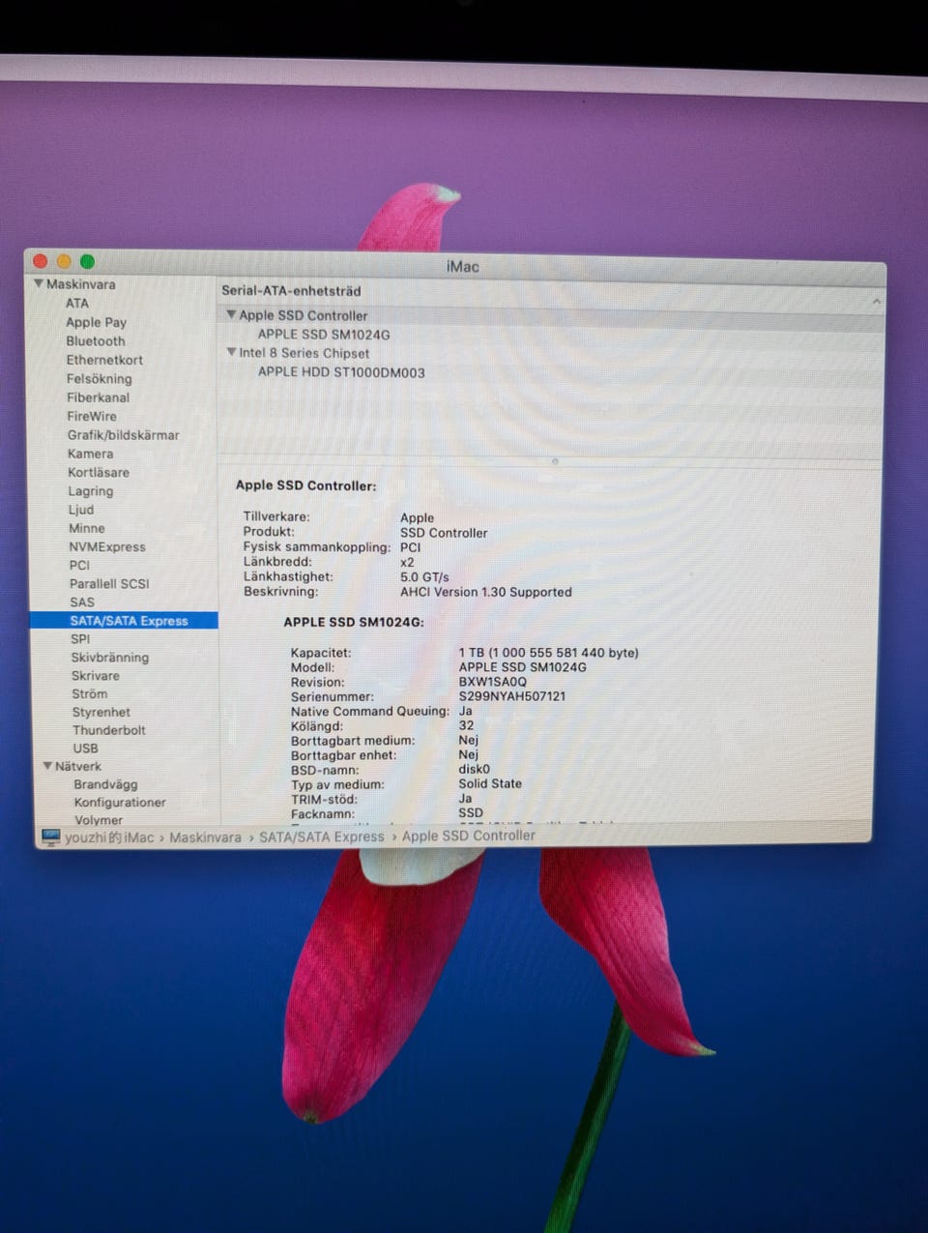This screenshot has height=1233, width=928.
Task: Select SAS in the sidebar
Action: coord(82,602)
